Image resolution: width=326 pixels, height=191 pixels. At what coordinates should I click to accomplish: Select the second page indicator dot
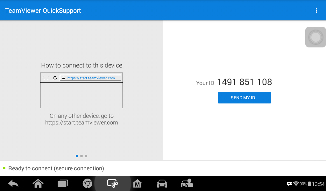pos(81,156)
